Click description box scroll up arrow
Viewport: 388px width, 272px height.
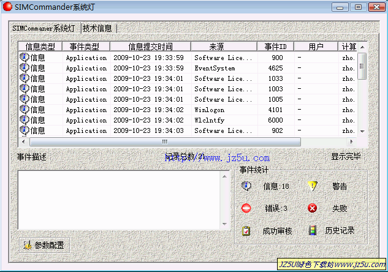tap(224, 176)
